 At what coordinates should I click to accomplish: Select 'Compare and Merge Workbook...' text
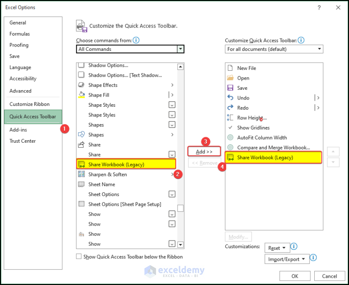(x=274, y=147)
